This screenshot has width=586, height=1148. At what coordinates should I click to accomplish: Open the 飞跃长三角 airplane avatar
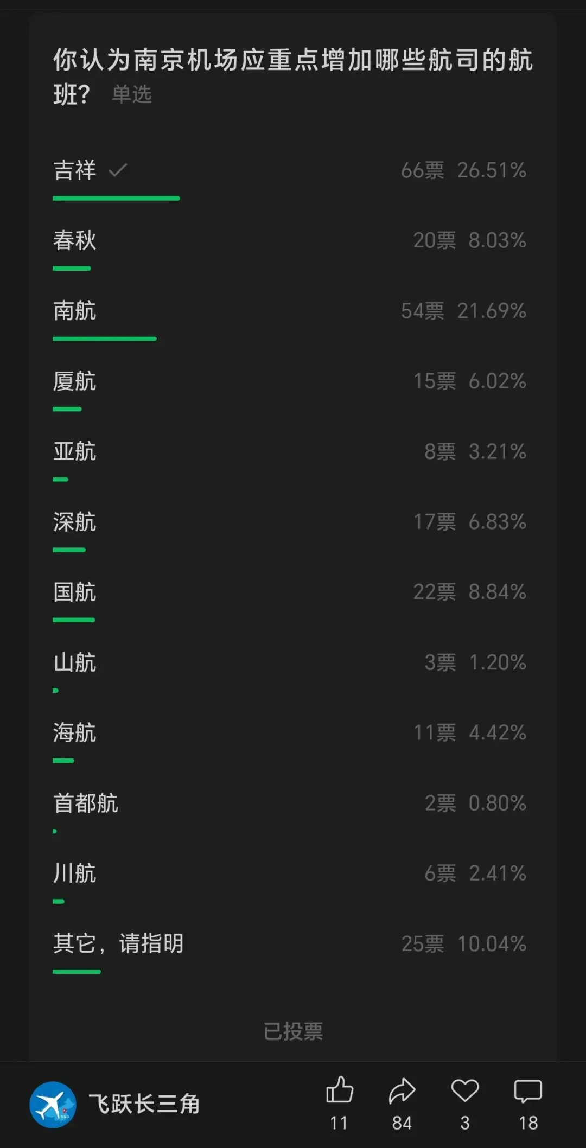click(x=53, y=1105)
